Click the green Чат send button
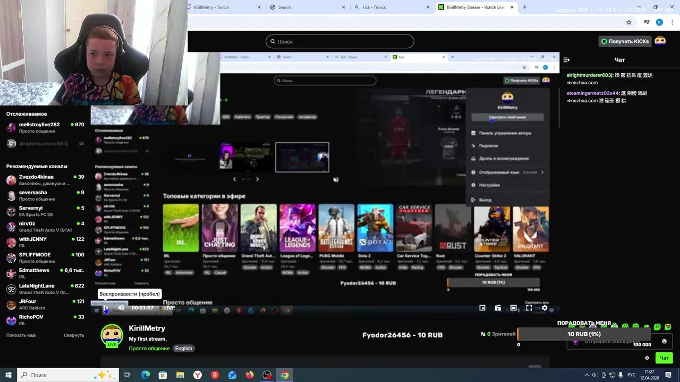Viewport: 680px width, 382px height. tap(664, 358)
